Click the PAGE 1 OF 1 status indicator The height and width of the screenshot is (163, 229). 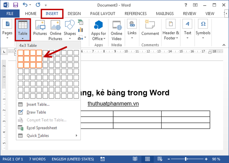click(x=13, y=159)
